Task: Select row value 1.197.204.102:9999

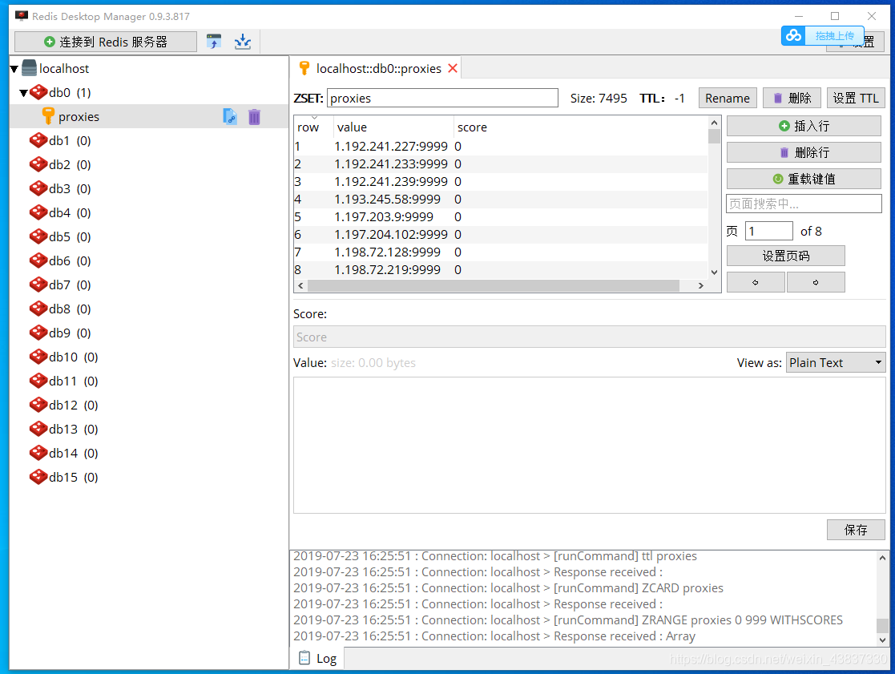Action: click(391, 235)
